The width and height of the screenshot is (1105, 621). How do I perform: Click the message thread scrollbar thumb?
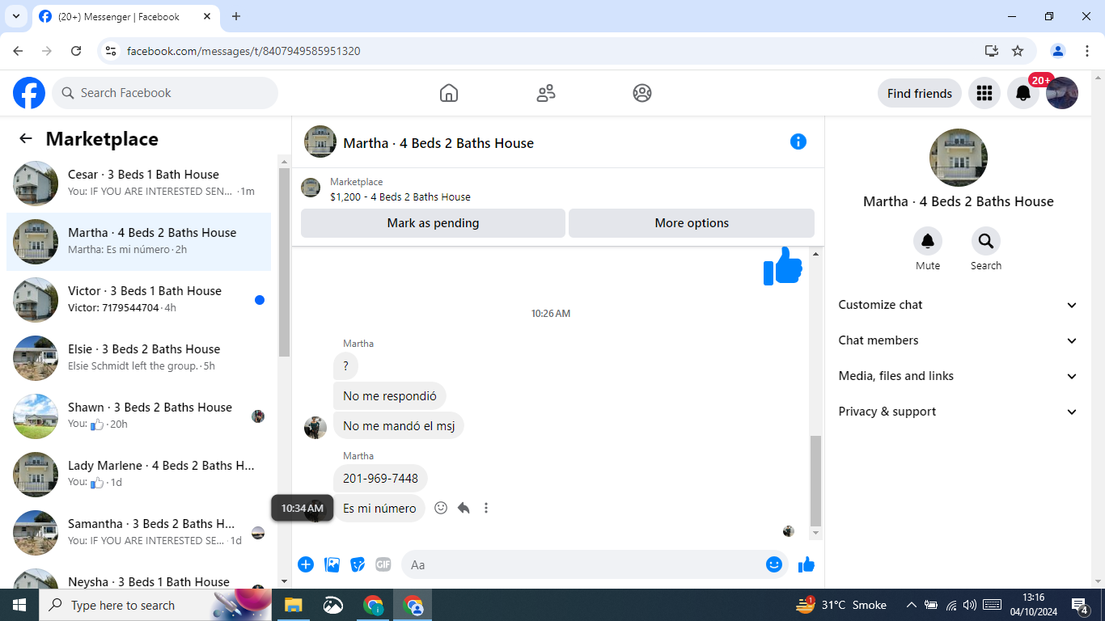[815, 480]
